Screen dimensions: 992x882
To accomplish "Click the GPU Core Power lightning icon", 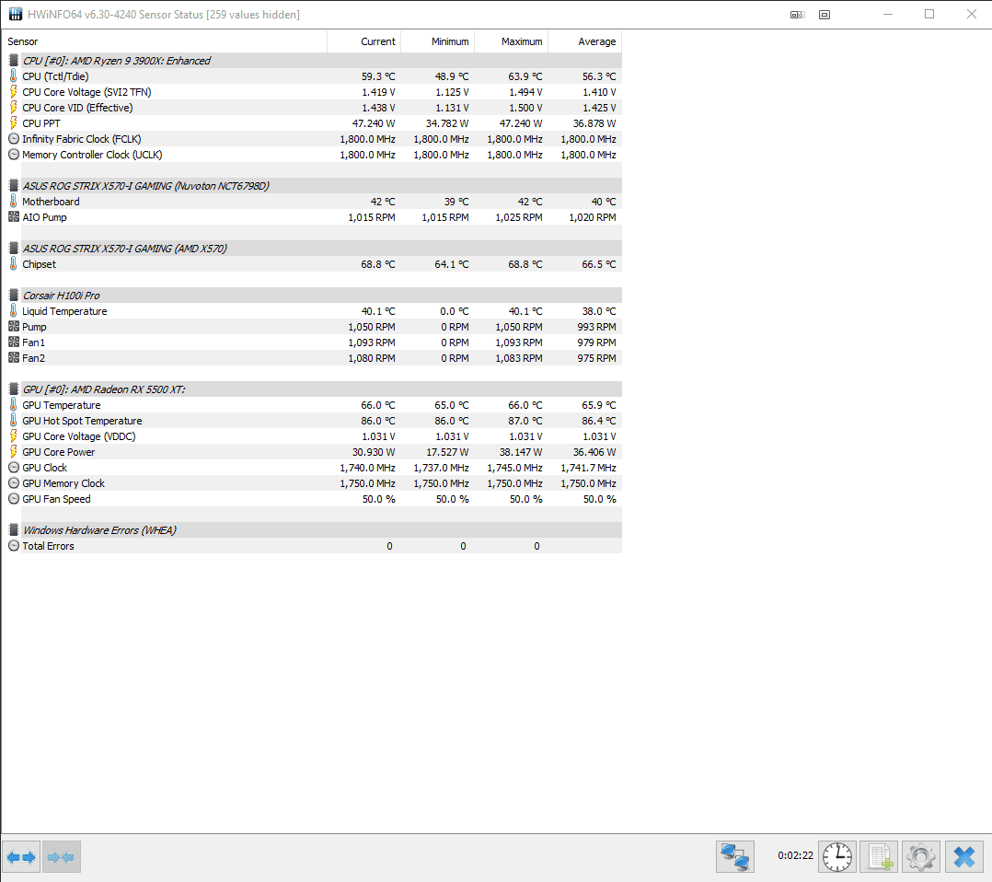I will coord(13,451).
